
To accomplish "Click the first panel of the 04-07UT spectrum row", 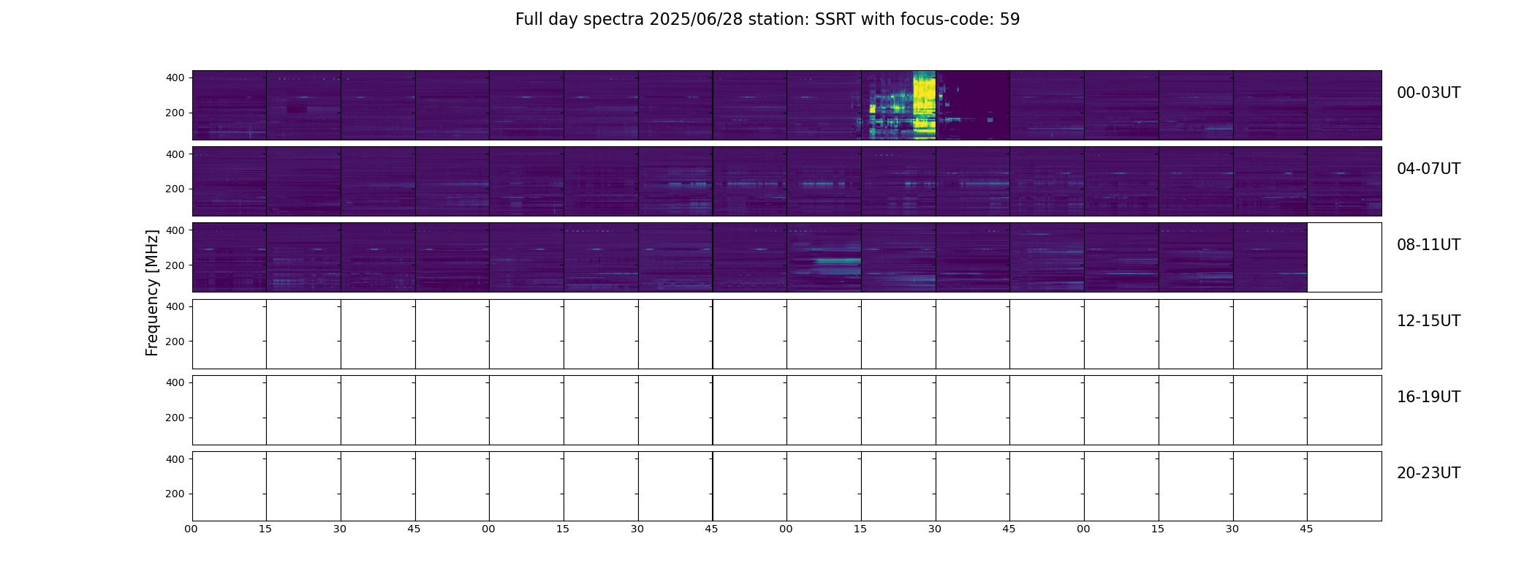I will pos(230,181).
